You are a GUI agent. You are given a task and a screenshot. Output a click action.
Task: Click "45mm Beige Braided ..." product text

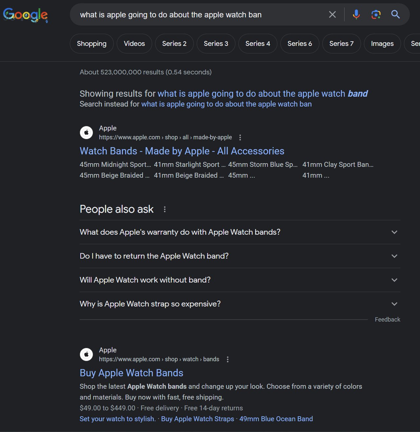pos(114,175)
